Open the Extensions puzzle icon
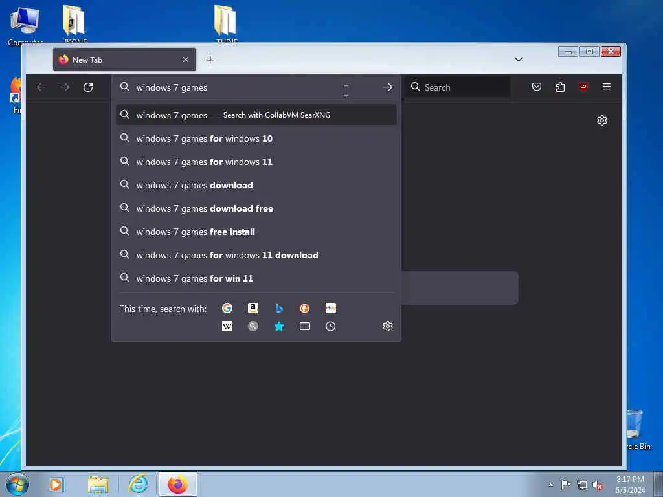 point(560,87)
